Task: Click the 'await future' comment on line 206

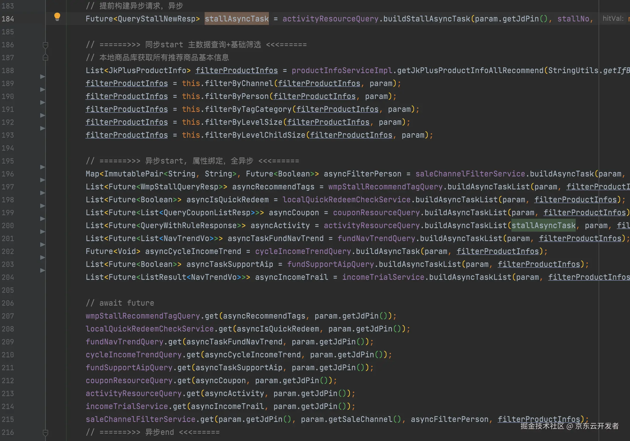Action: [x=127, y=303]
